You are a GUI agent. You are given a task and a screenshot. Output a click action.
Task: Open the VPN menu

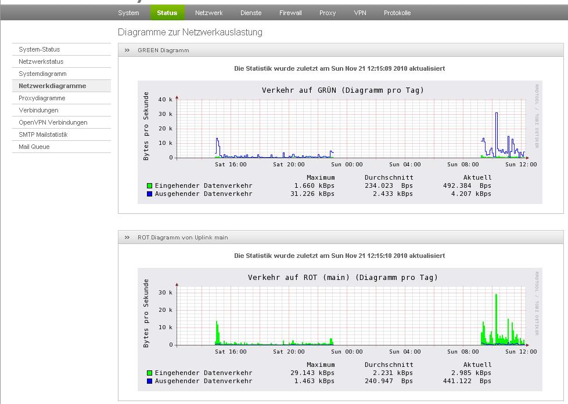point(360,13)
